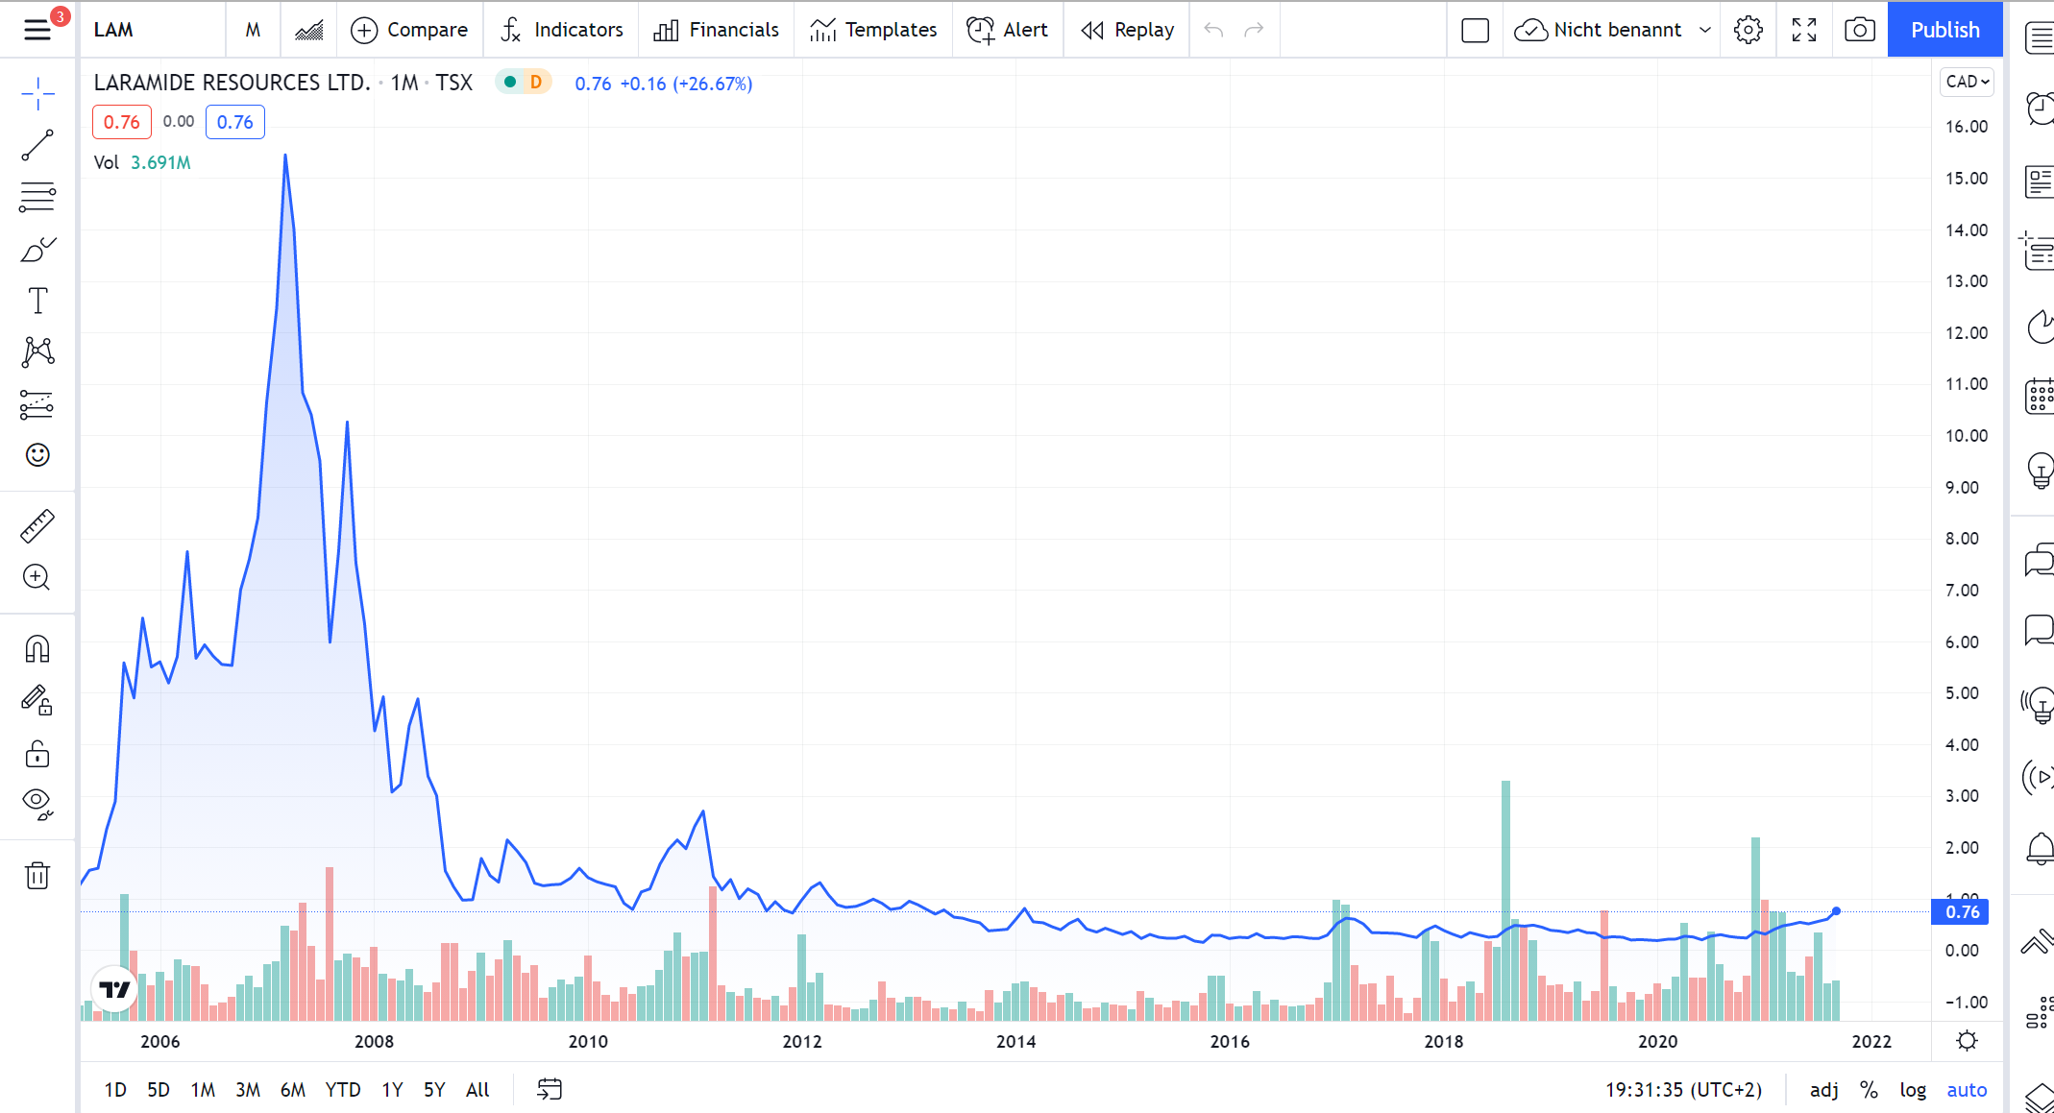Toggle log scale
This screenshot has height=1113, width=2054.
click(x=1912, y=1090)
